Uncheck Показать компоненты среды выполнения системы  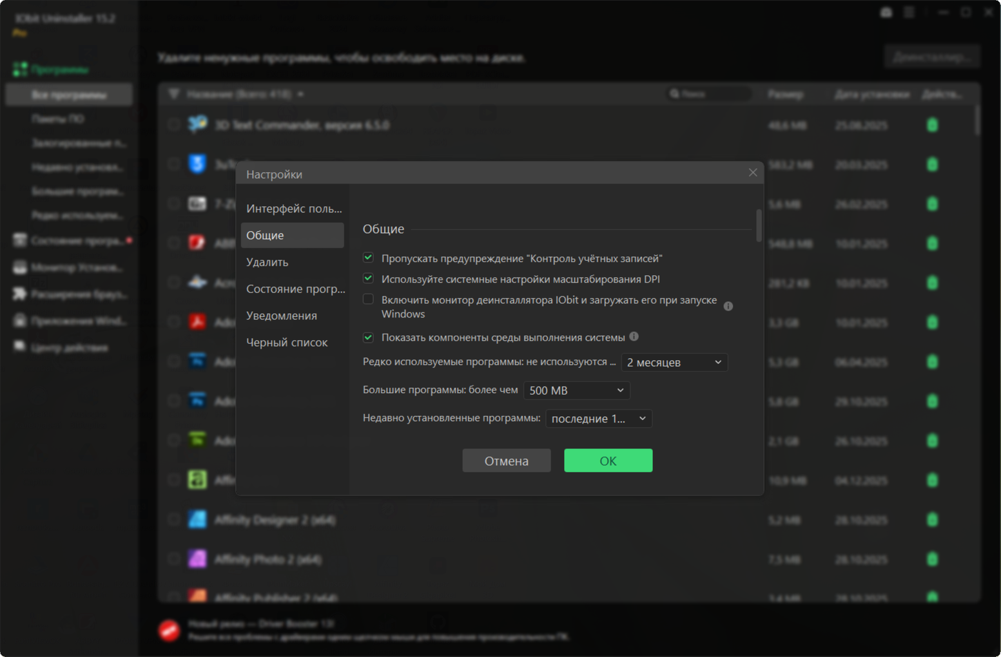pyautogui.click(x=368, y=337)
